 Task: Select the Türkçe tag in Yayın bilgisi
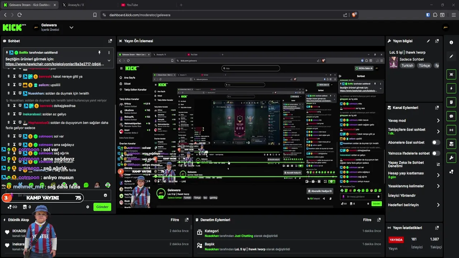[424, 66]
